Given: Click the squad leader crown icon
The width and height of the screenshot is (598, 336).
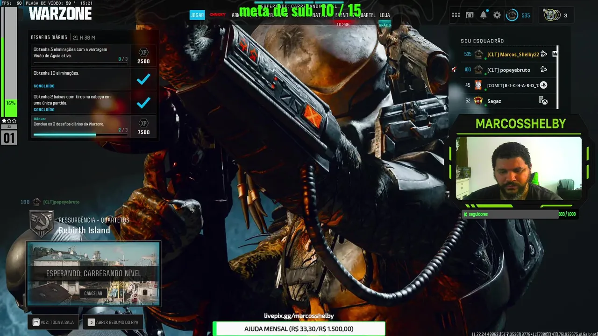Looking at the screenshot, I should 555,54.
